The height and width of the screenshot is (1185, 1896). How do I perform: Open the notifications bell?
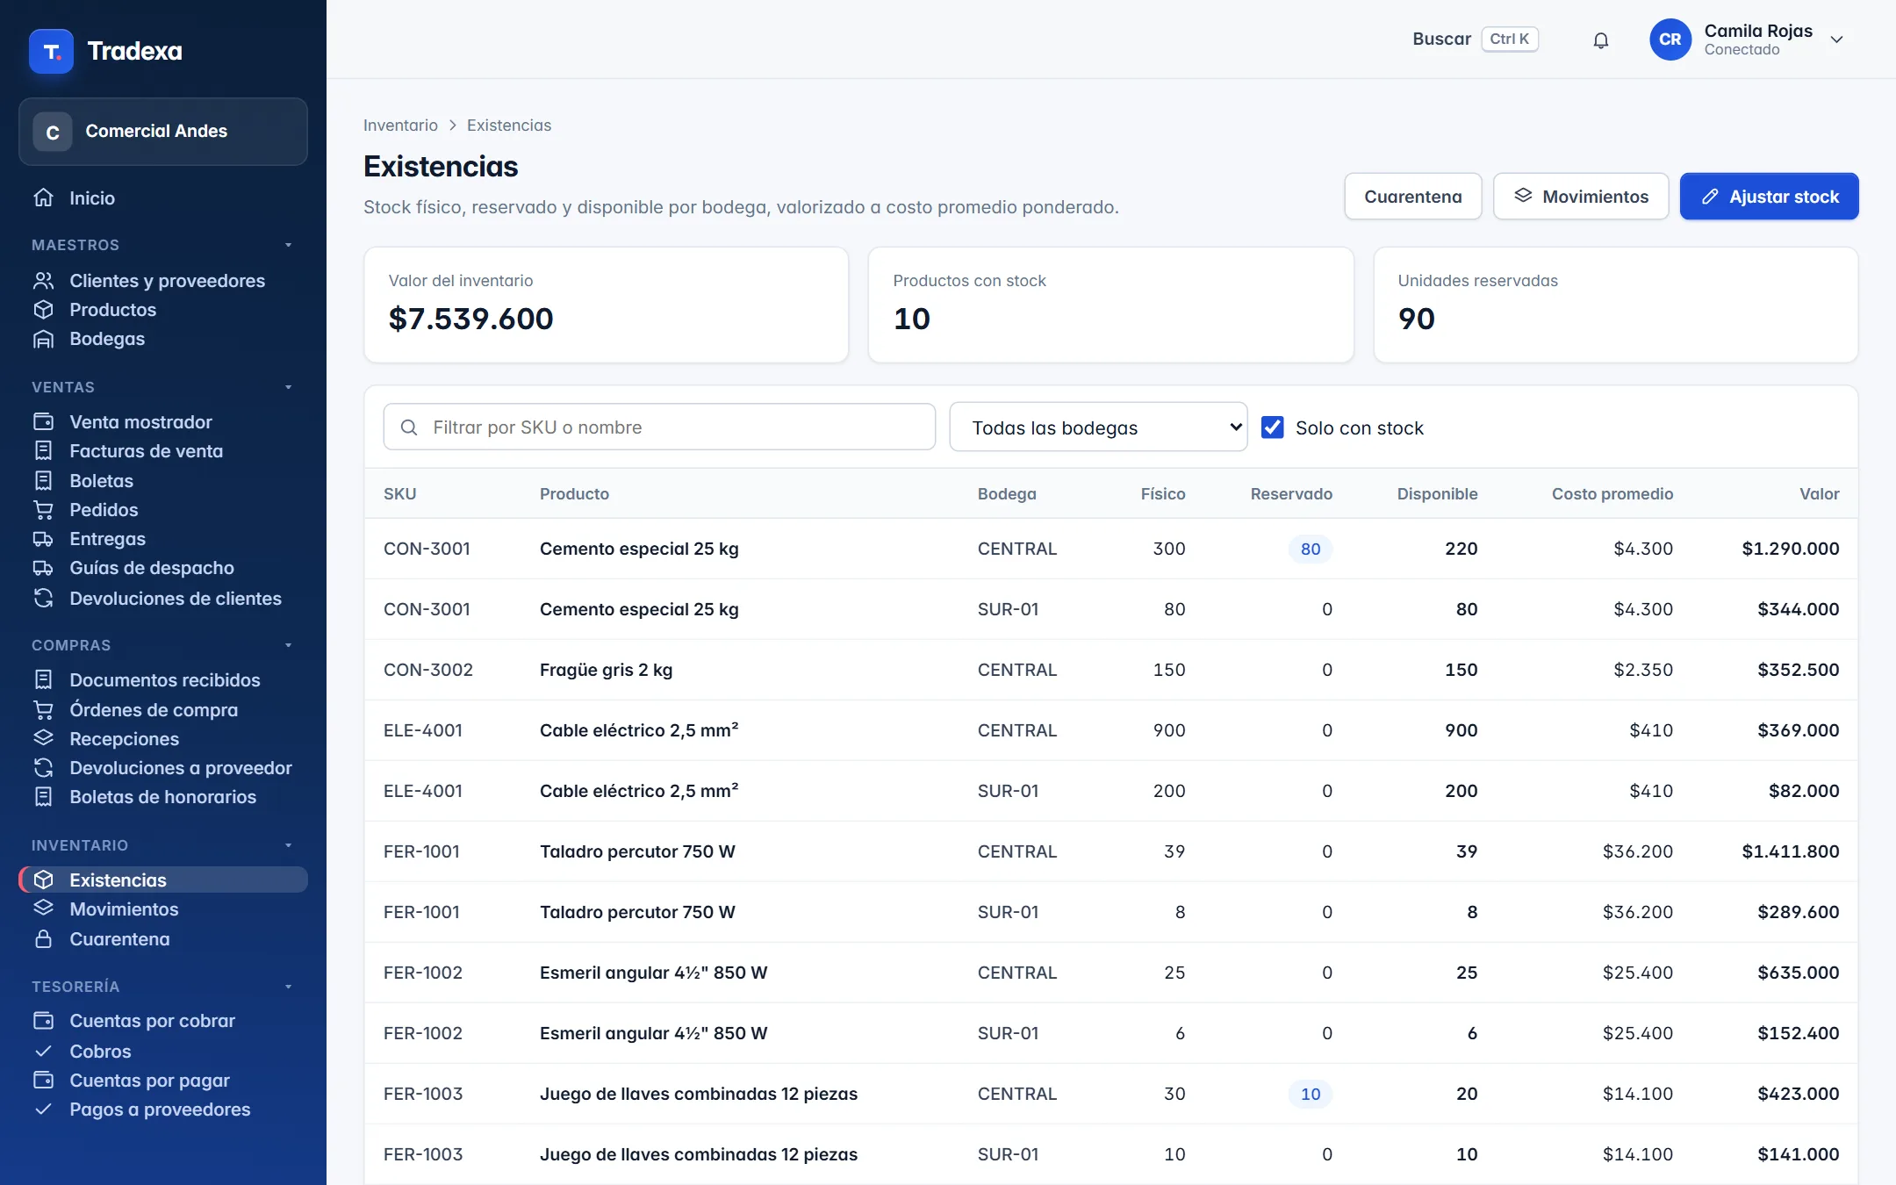[1600, 40]
